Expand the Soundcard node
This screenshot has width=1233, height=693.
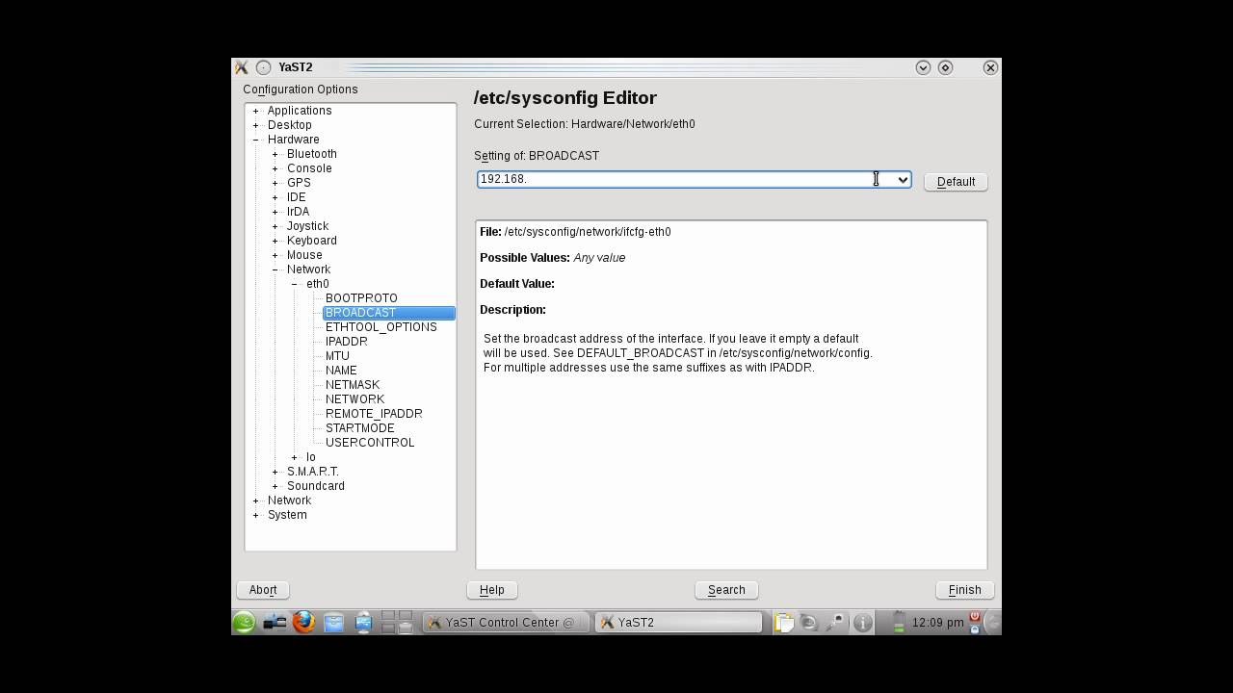click(275, 486)
